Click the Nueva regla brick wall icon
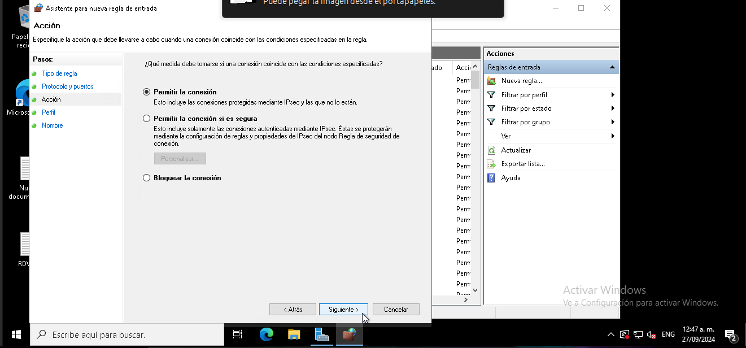This screenshot has width=746, height=348. point(491,81)
